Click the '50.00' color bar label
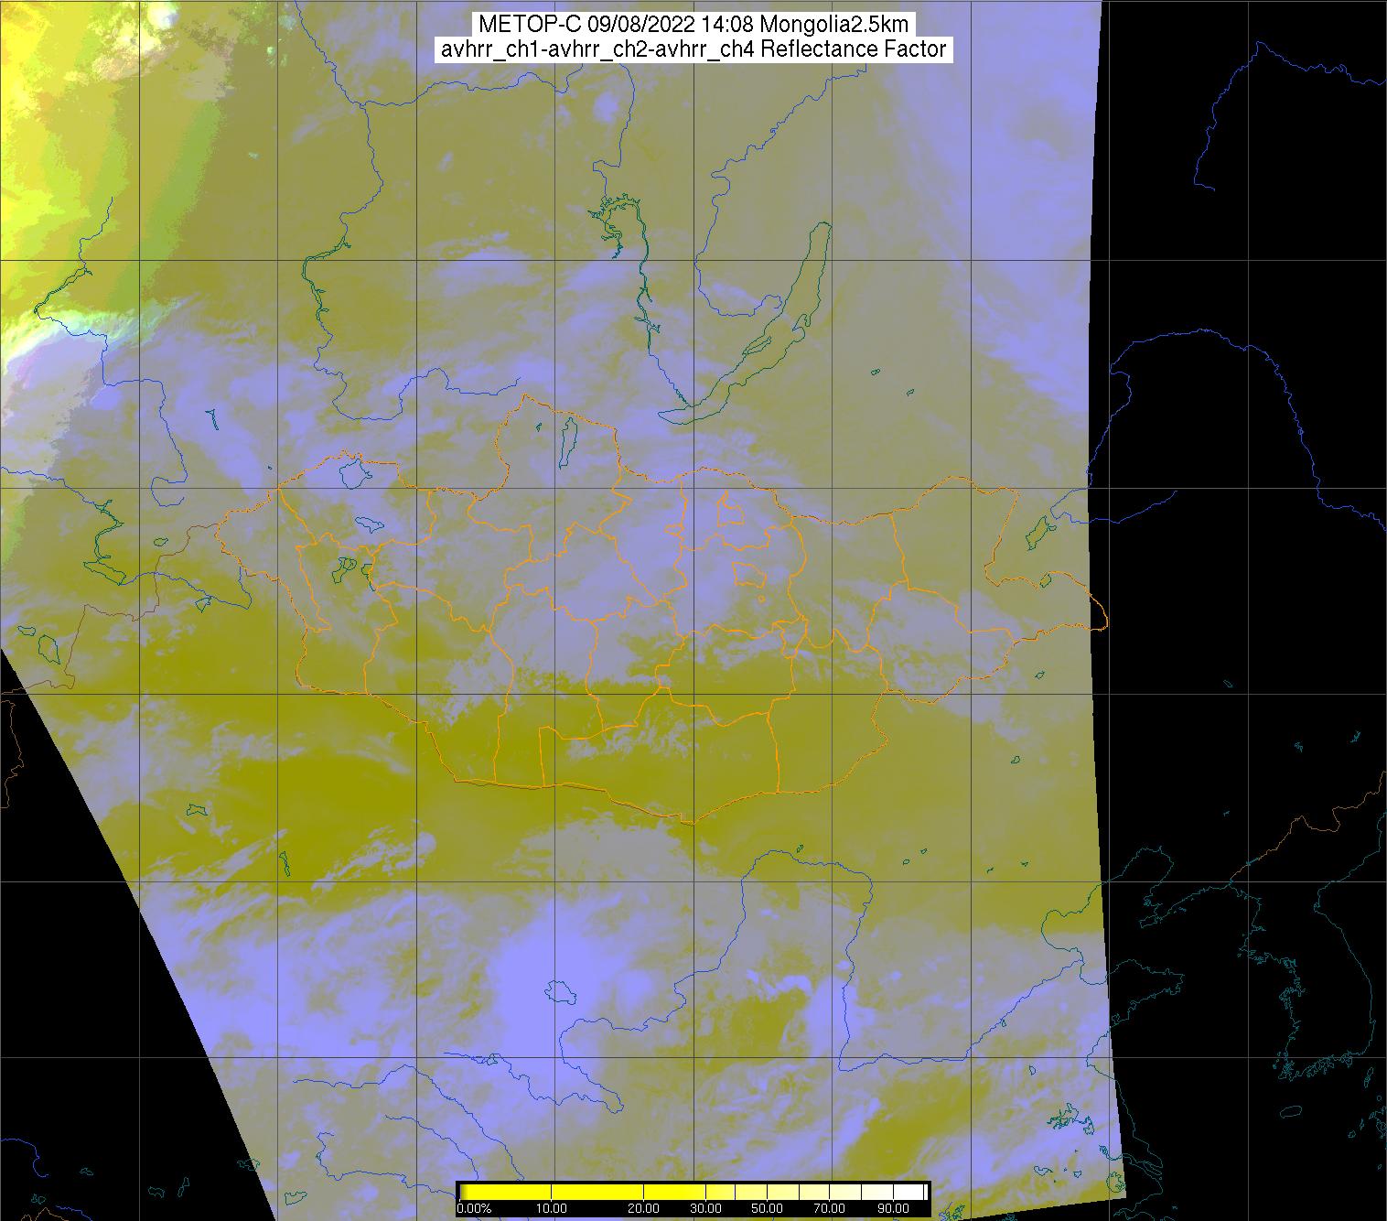Viewport: 1387px width, 1221px height. click(x=767, y=1208)
